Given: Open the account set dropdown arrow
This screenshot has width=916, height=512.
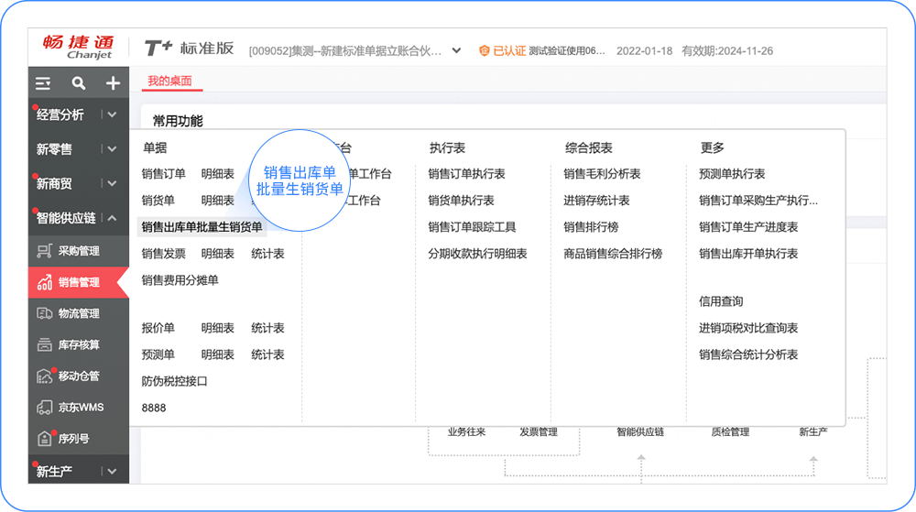Looking at the screenshot, I should click(x=456, y=50).
